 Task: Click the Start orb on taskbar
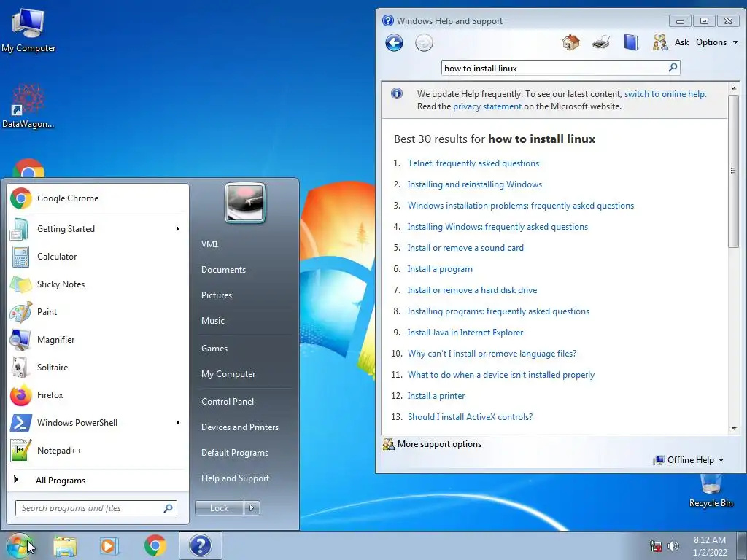pos(19,545)
